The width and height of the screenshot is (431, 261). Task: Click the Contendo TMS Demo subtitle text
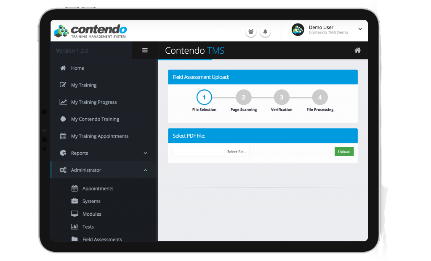tap(328, 33)
